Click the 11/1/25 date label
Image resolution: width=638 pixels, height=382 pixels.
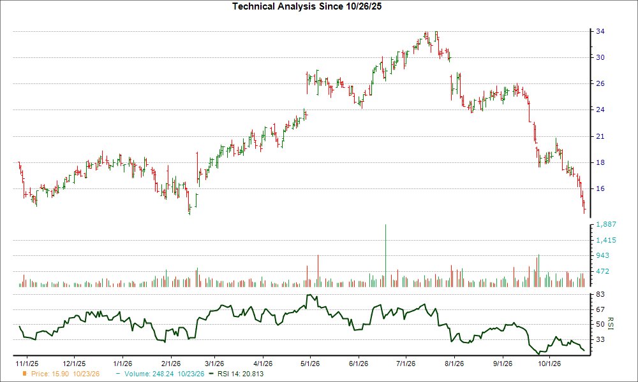click(x=27, y=364)
